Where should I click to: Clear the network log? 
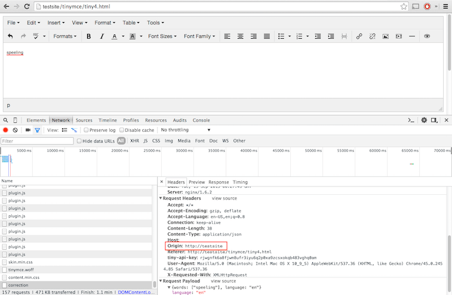coord(16,130)
